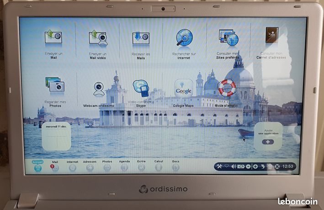The width and height of the screenshot is (324, 210).
Task: Switch to the Agenda tab
Action: coord(124,166)
